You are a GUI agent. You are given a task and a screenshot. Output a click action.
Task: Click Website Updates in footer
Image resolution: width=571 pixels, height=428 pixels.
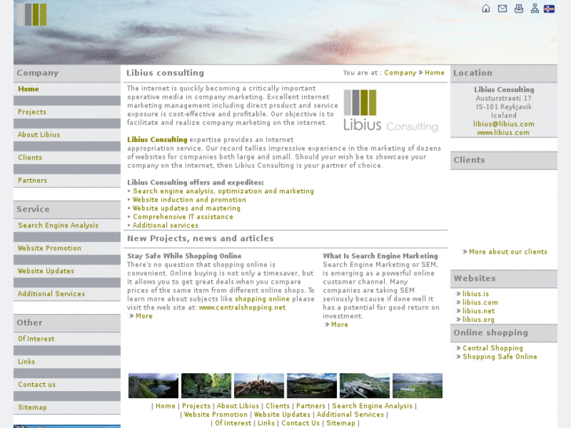[282, 415]
